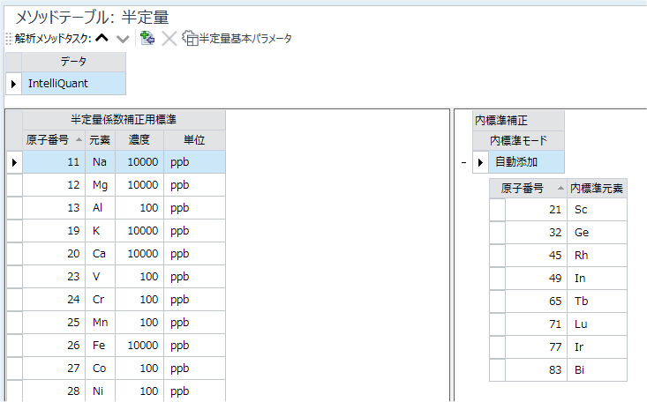Image resolution: width=647 pixels, height=402 pixels.
Task: Select the Mg element cell
Action: [100, 185]
